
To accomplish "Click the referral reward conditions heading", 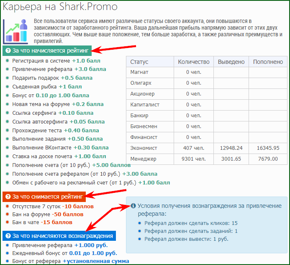I will tap(210, 210).
